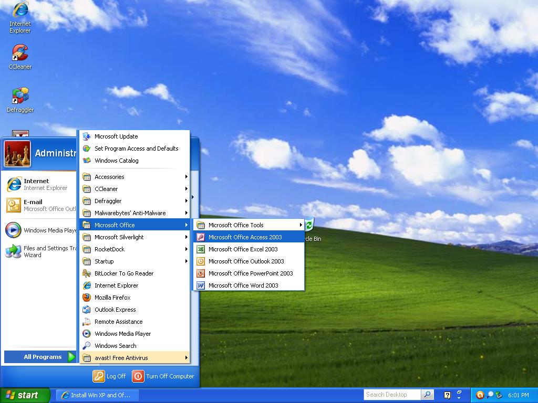Select the Microsoft Office folder entry
Viewport: 538px width, 403px height.
(134, 225)
